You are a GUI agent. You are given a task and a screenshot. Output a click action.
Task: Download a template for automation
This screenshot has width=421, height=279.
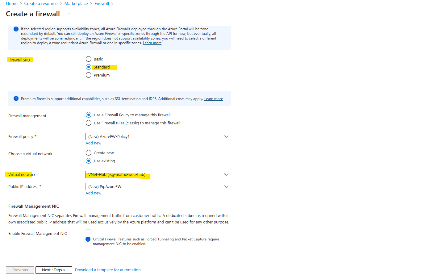point(108,270)
